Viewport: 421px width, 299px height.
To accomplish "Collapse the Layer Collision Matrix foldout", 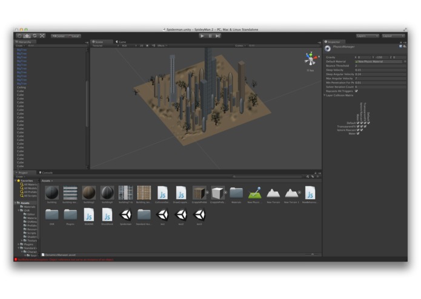I will (x=325, y=96).
